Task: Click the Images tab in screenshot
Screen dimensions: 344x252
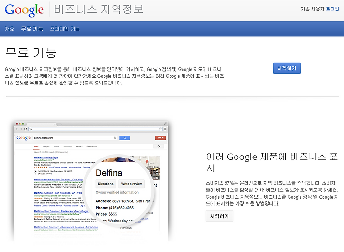Action: [x=46, y=147]
